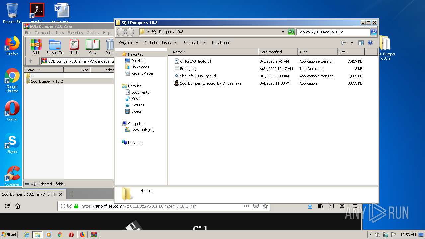The height and width of the screenshot is (239, 425).
Task: Open the CCleaner desktop shortcut
Action: coord(12,176)
